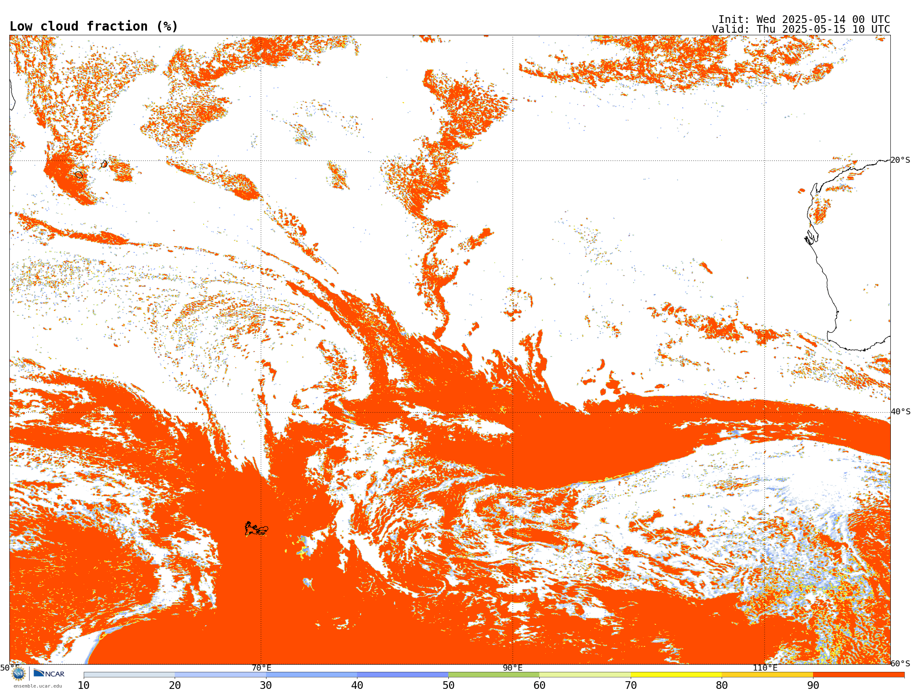Click the 70°E longitude label
This screenshot has height=691, width=918.
[x=261, y=668]
